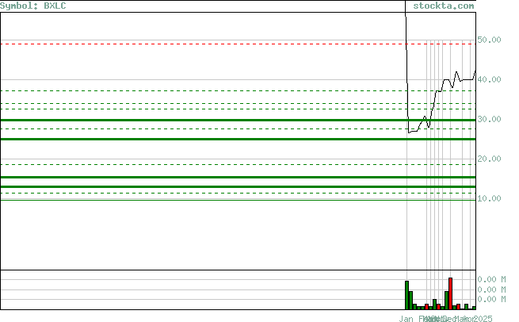Click the tallest green volume bar
Screen dimensions: 519x322
406,295
